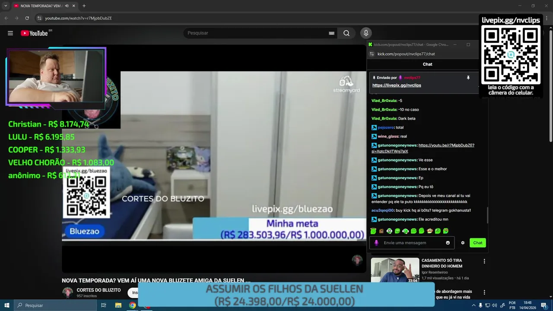Open the network tray icon
The width and height of the screenshot is (553, 311).
point(487,305)
